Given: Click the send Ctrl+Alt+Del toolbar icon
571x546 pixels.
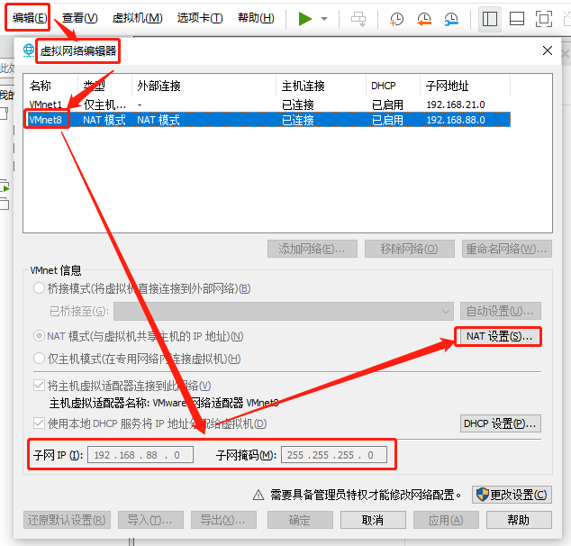Looking at the screenshot, I should [358, 19].
